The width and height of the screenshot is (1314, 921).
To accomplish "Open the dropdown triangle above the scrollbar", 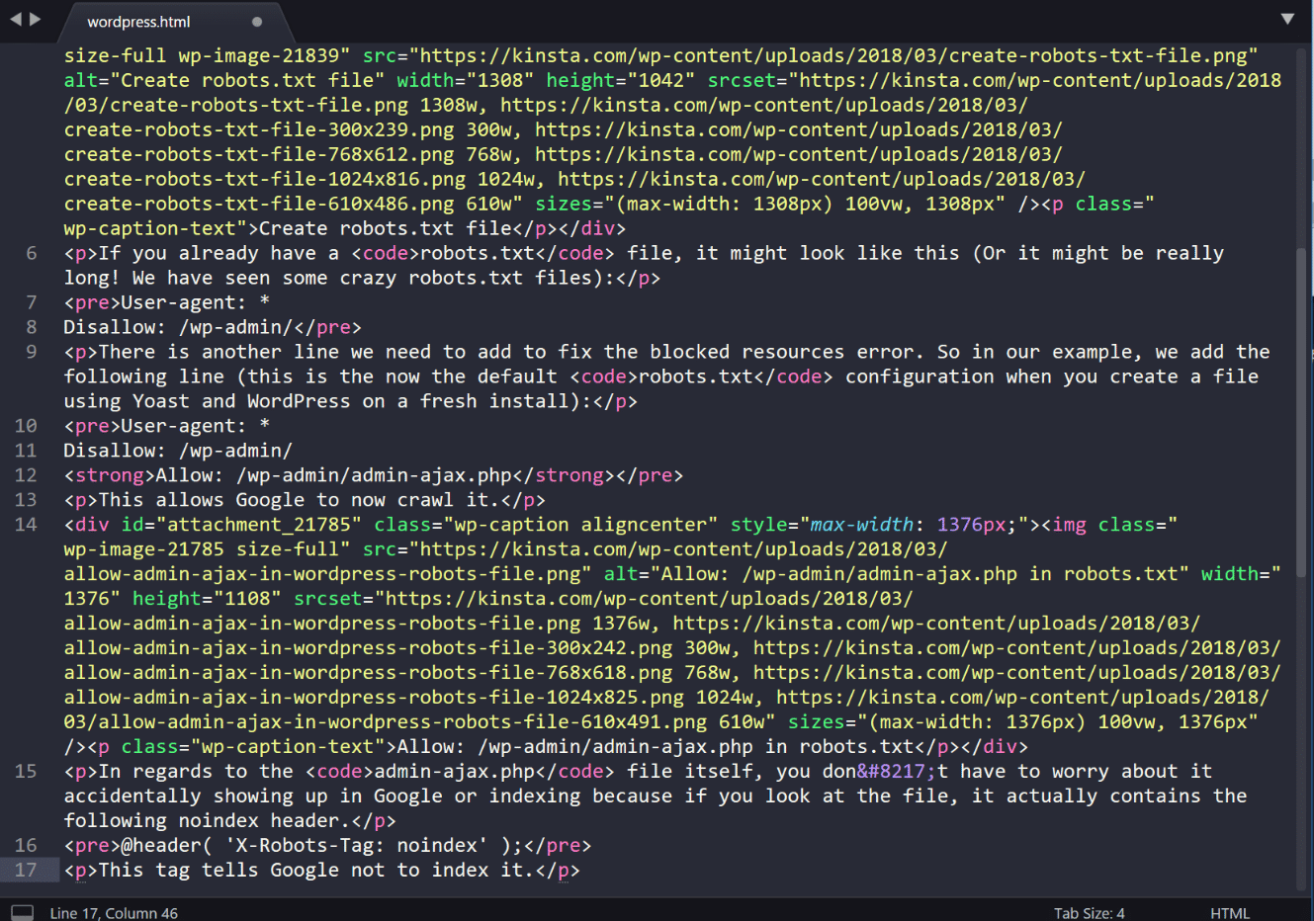I will click(1288, 20).
